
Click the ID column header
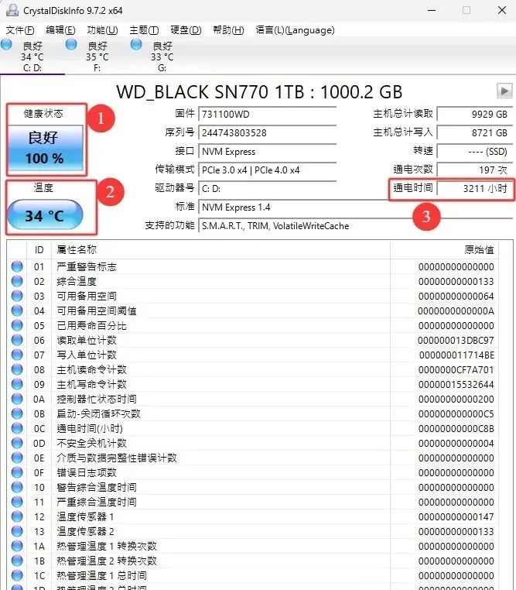(x=39, y=250)
